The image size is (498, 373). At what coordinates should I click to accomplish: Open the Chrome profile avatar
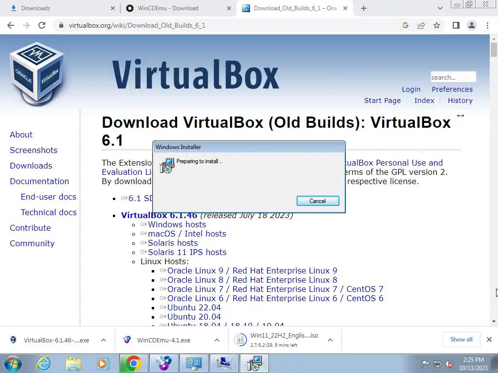472,25
